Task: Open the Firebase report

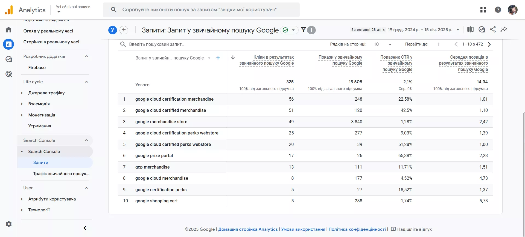Action: [37, 68]
